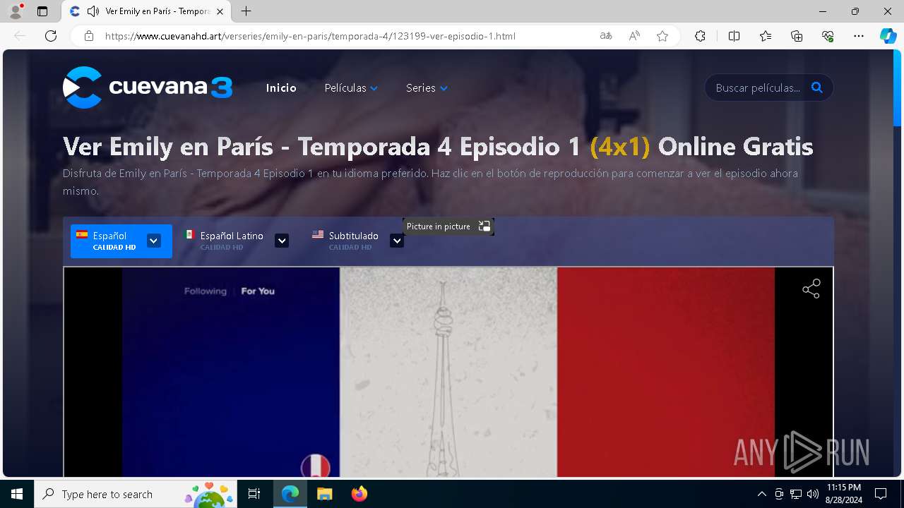Image resolution: width=904 pixels, height=508 pixels.
Task: View site information lock icon
Action: 89,36
